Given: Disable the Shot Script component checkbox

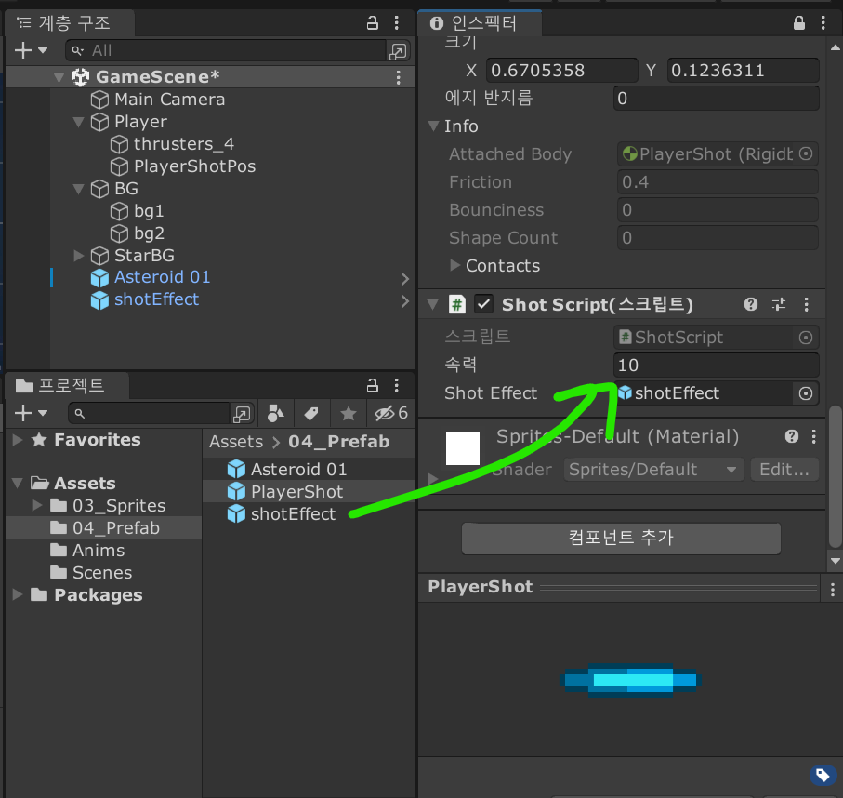Looking at the screenshot, I should [484, 304].
